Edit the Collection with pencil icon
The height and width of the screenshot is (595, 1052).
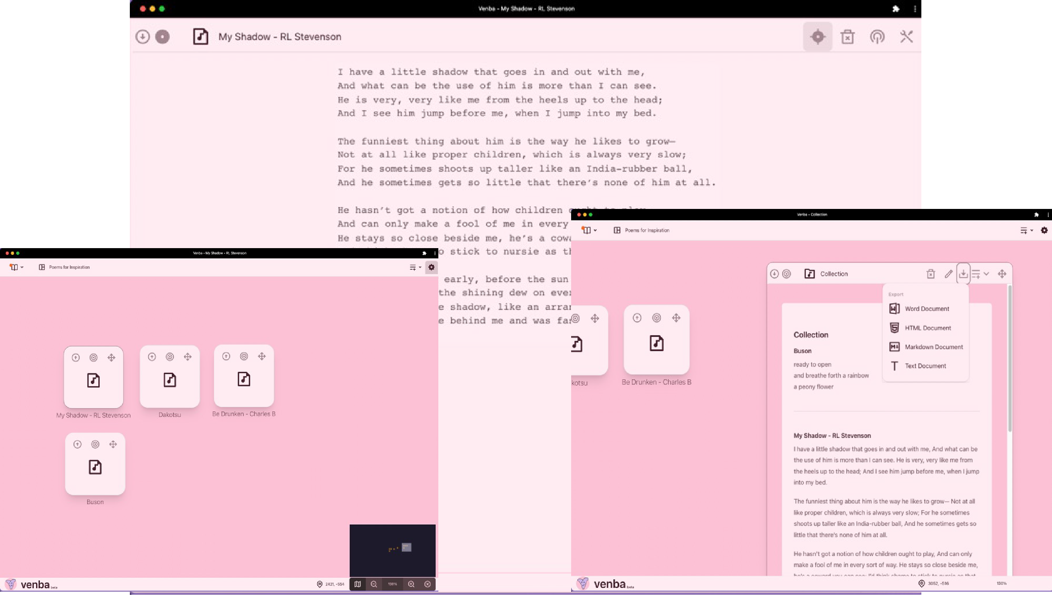coord(948,274)
